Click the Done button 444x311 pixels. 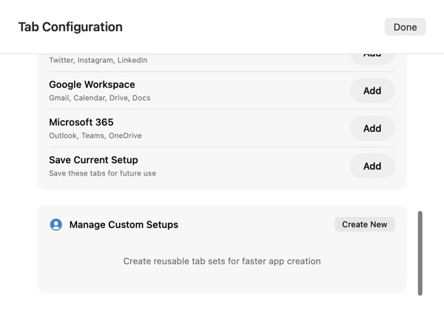click(x=405, y=27)
